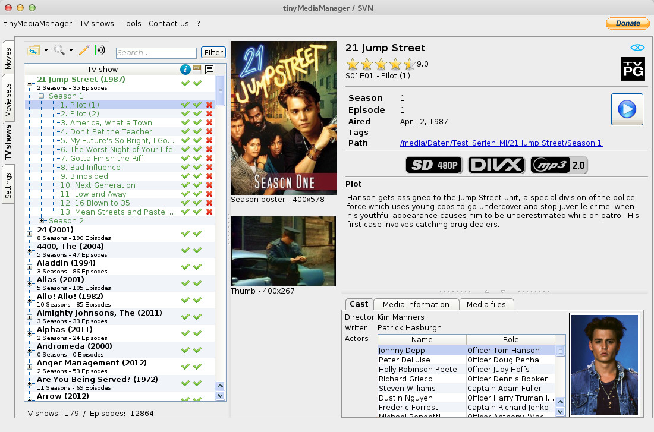Expand the Season 2 node
The image size is (654, 432).
41,220
